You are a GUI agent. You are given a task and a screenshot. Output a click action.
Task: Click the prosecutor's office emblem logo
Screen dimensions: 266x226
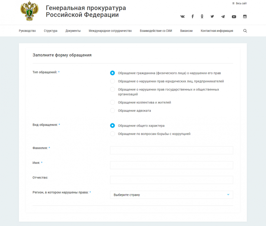[x=30, y=11]
